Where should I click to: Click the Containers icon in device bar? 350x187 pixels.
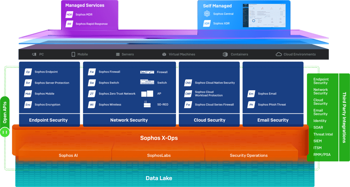[225, 54]
